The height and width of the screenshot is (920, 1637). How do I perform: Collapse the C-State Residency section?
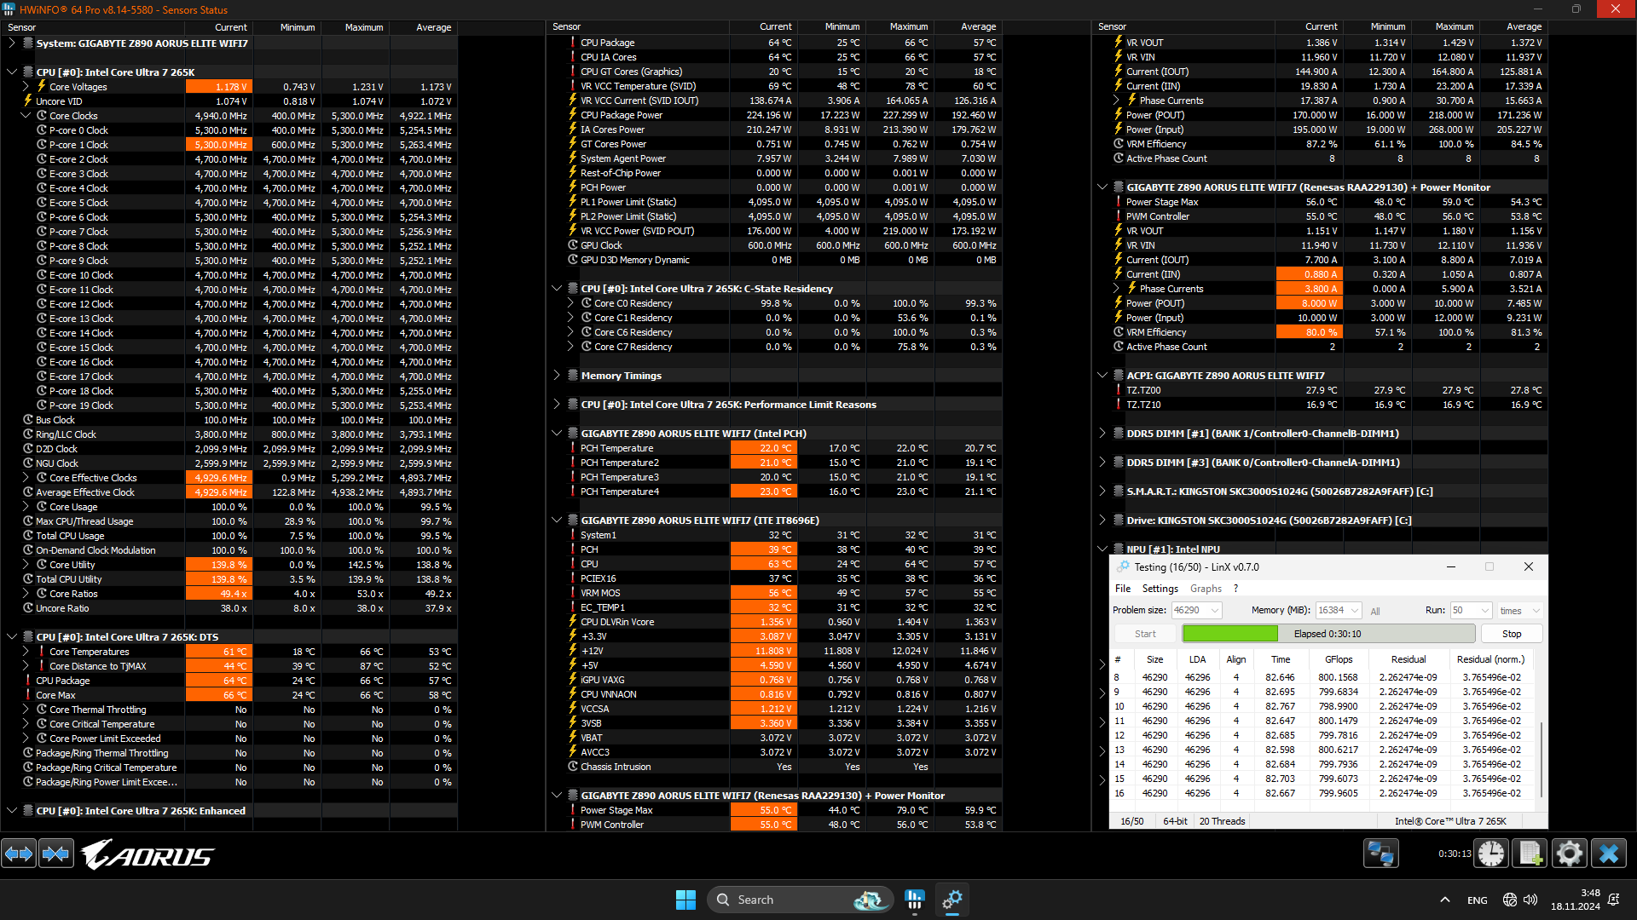click(x=557, y=289)
